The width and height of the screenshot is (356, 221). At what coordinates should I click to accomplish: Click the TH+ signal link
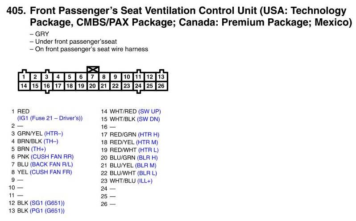[39, 149]
